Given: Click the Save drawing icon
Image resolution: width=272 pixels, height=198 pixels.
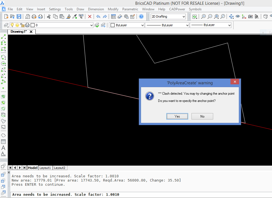Looking at the screenshot, I should 19,16.
